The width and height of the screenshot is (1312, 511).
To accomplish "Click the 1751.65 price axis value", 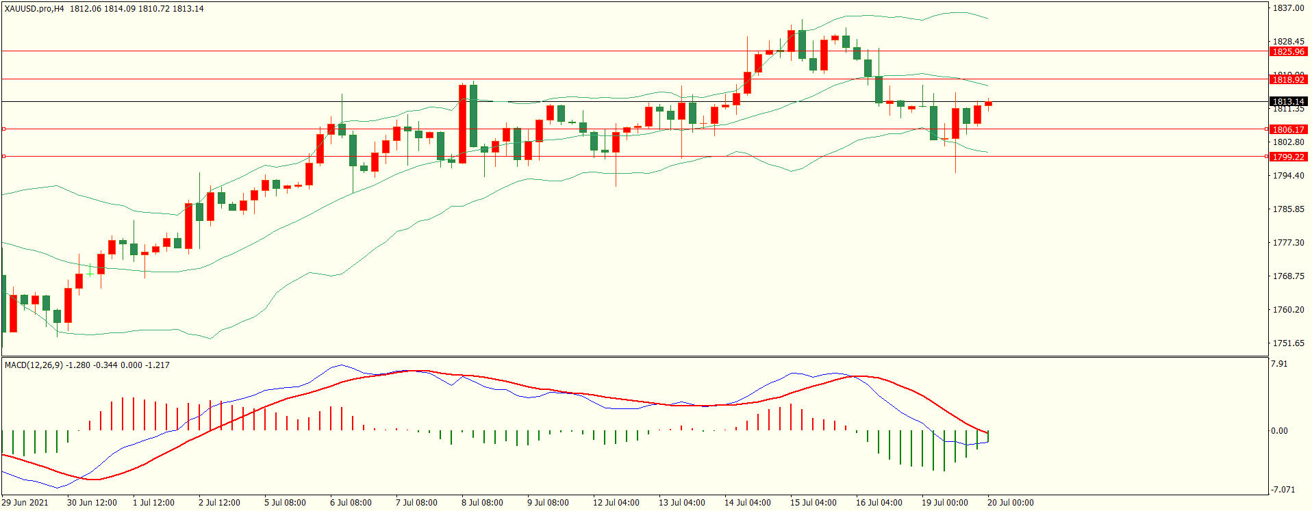I will pos(1288,343).
